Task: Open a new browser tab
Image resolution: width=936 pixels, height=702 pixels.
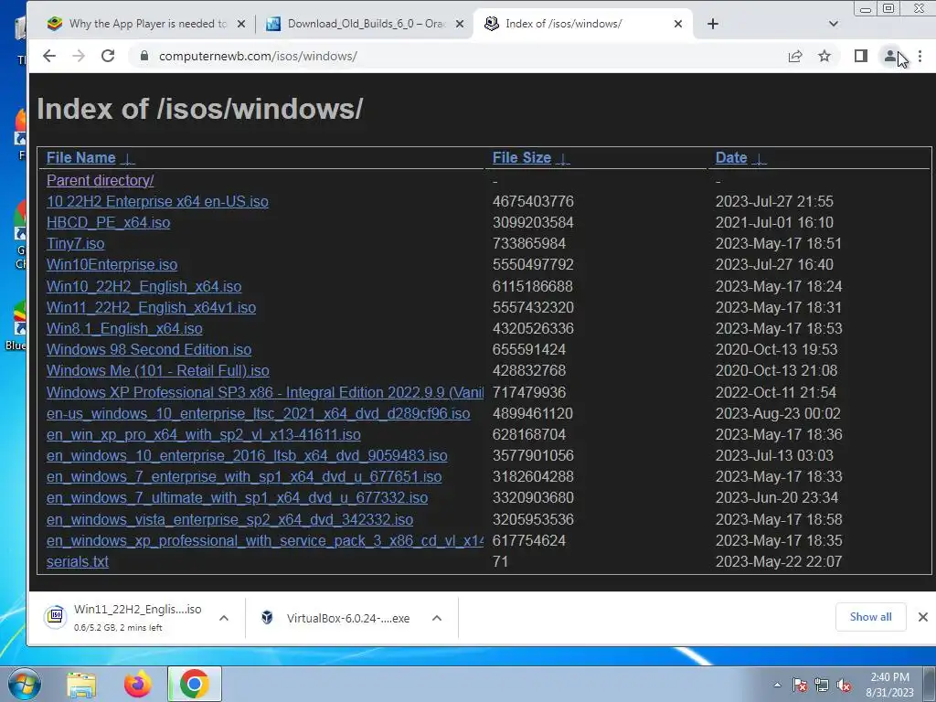Action: (x=713, y=24)
